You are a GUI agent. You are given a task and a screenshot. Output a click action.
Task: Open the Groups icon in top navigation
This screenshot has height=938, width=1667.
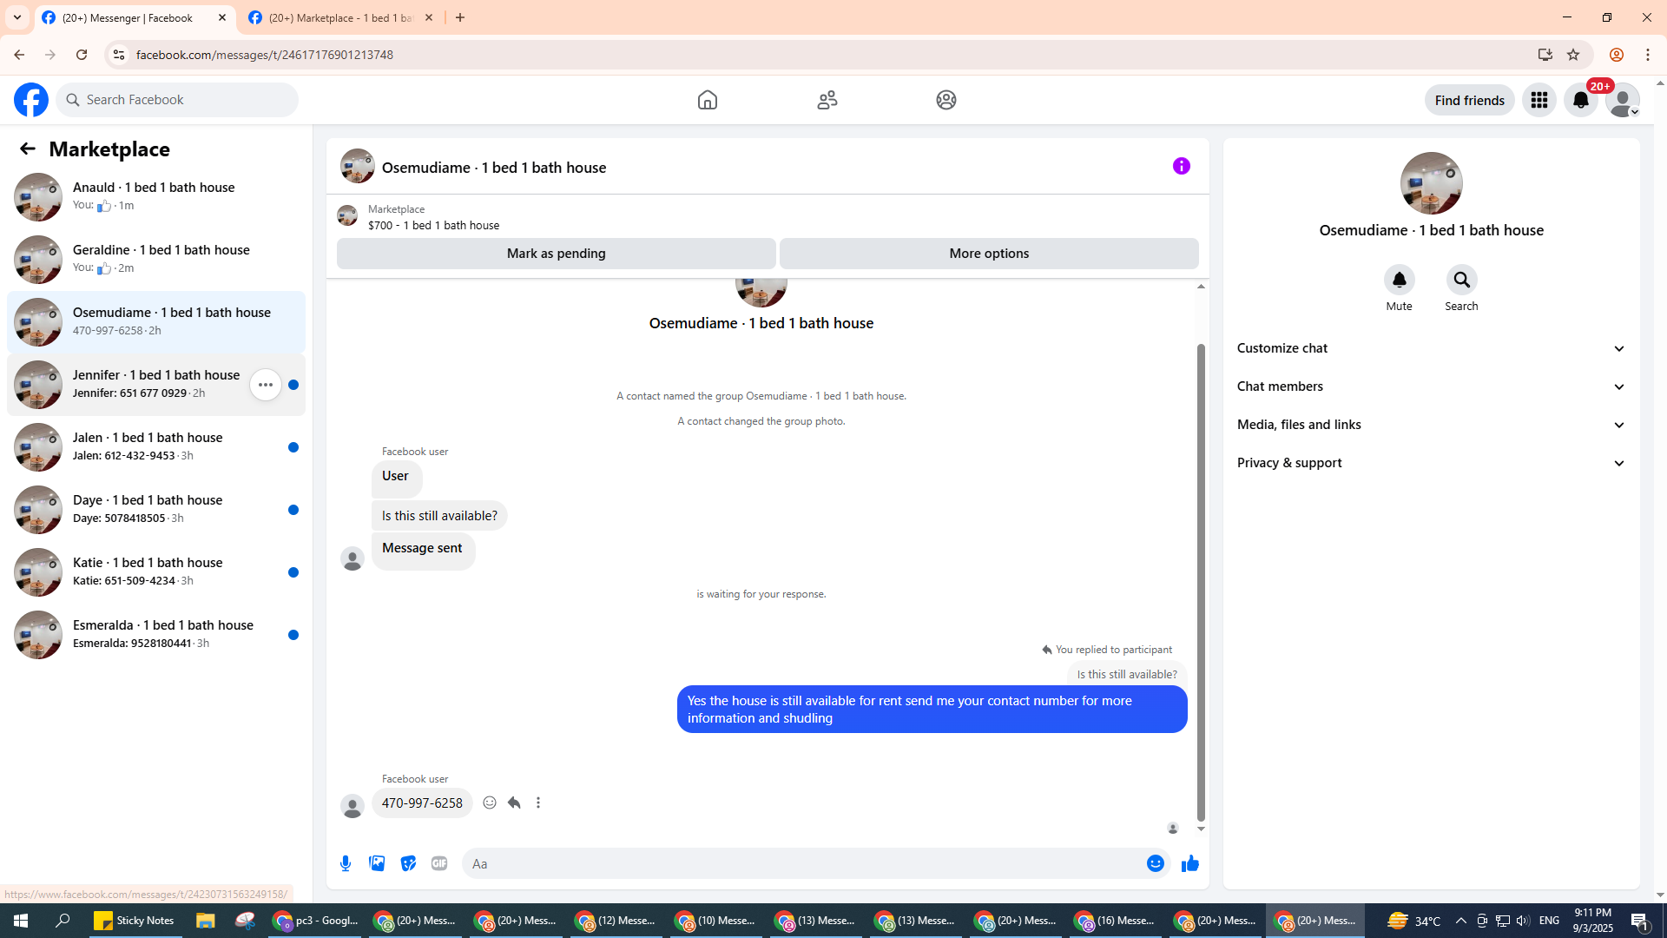(946, 100)
